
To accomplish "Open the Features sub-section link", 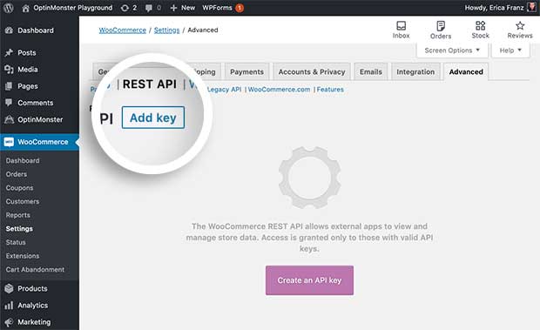I will pyautogui.click(x=330, y=90).
